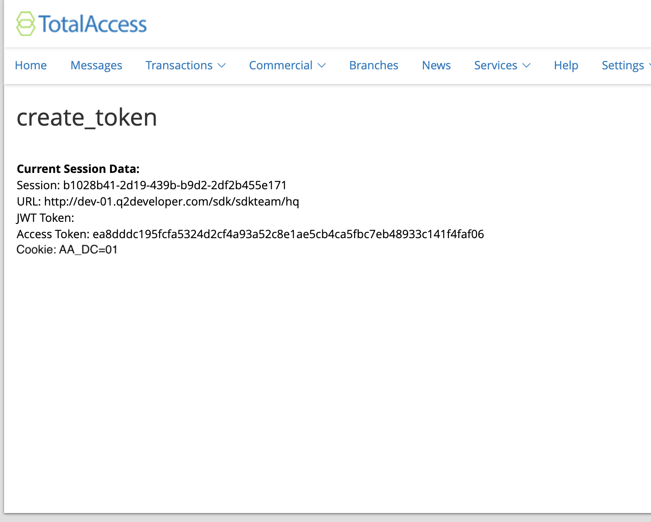Open the Help page
The height and width of the screenshot is (522, 651).
click(x=566, y=65)
